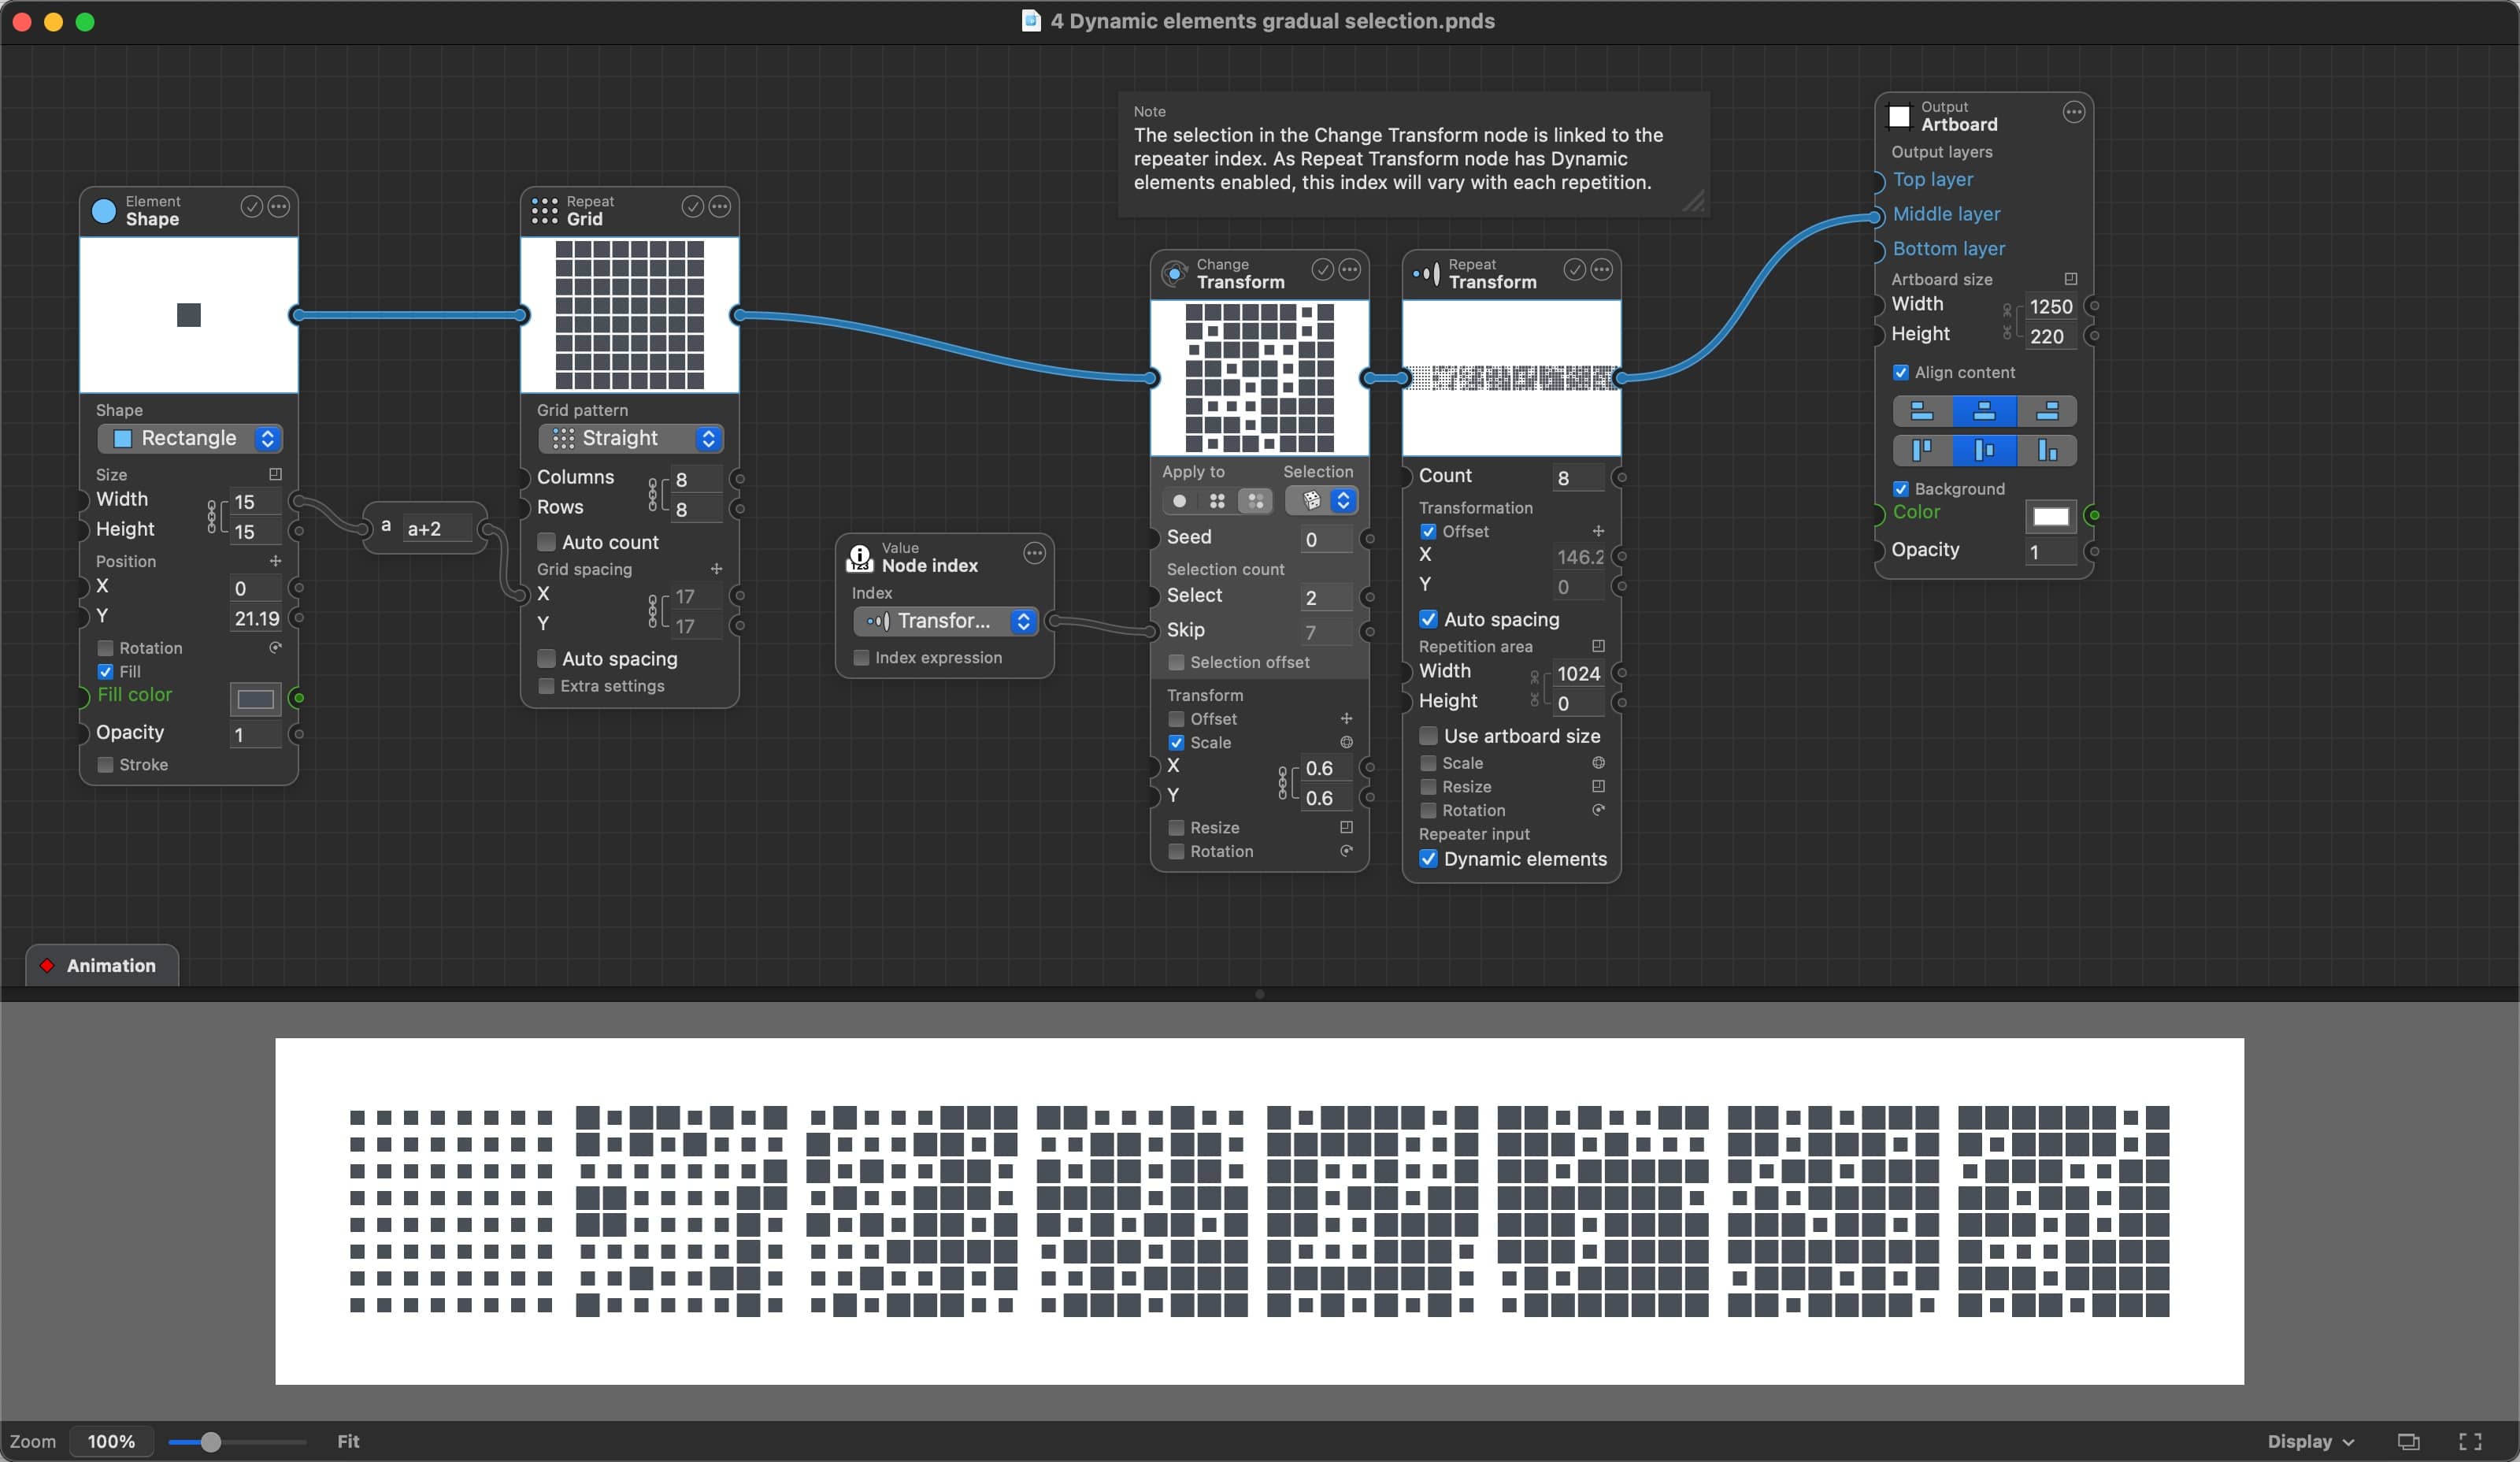
Task: Select the Bottom layer output
Action: pyautogui.click(x=1948, y=249)
